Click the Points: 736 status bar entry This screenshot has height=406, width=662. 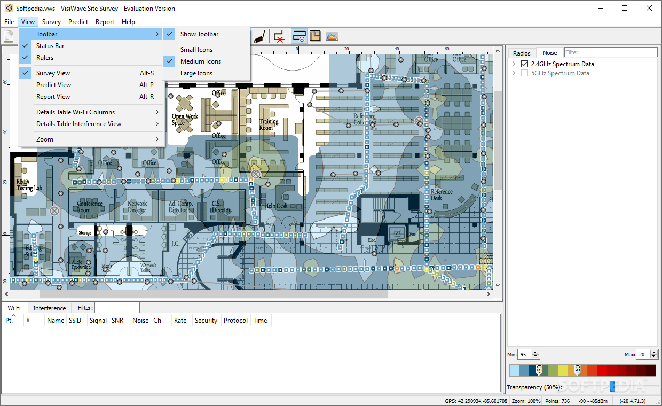click(x=557, y=401)
